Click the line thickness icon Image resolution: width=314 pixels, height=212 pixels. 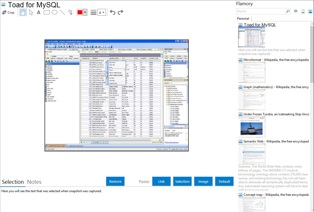pyautogui.click(x=94, y=12)
